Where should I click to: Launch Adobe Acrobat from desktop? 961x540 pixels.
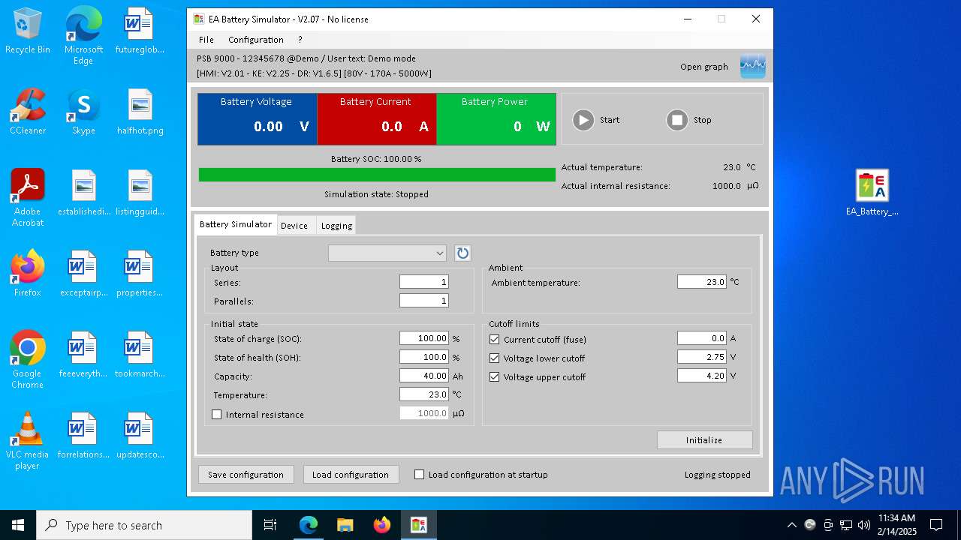click(28, 198)
